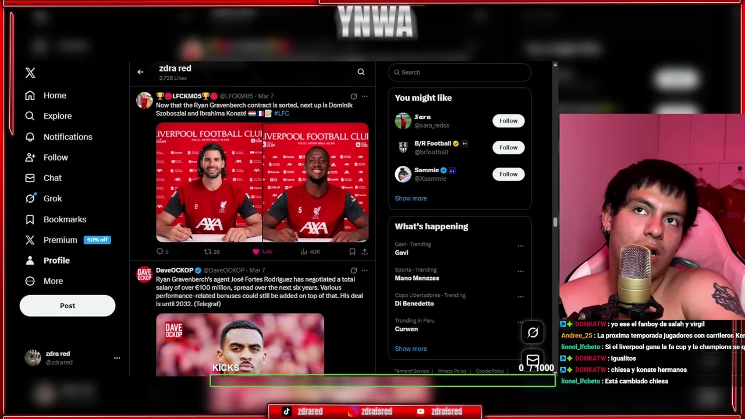Open Premium 50% off item
The width and height of the screenshot is (745, 419).
pos(68,240)
